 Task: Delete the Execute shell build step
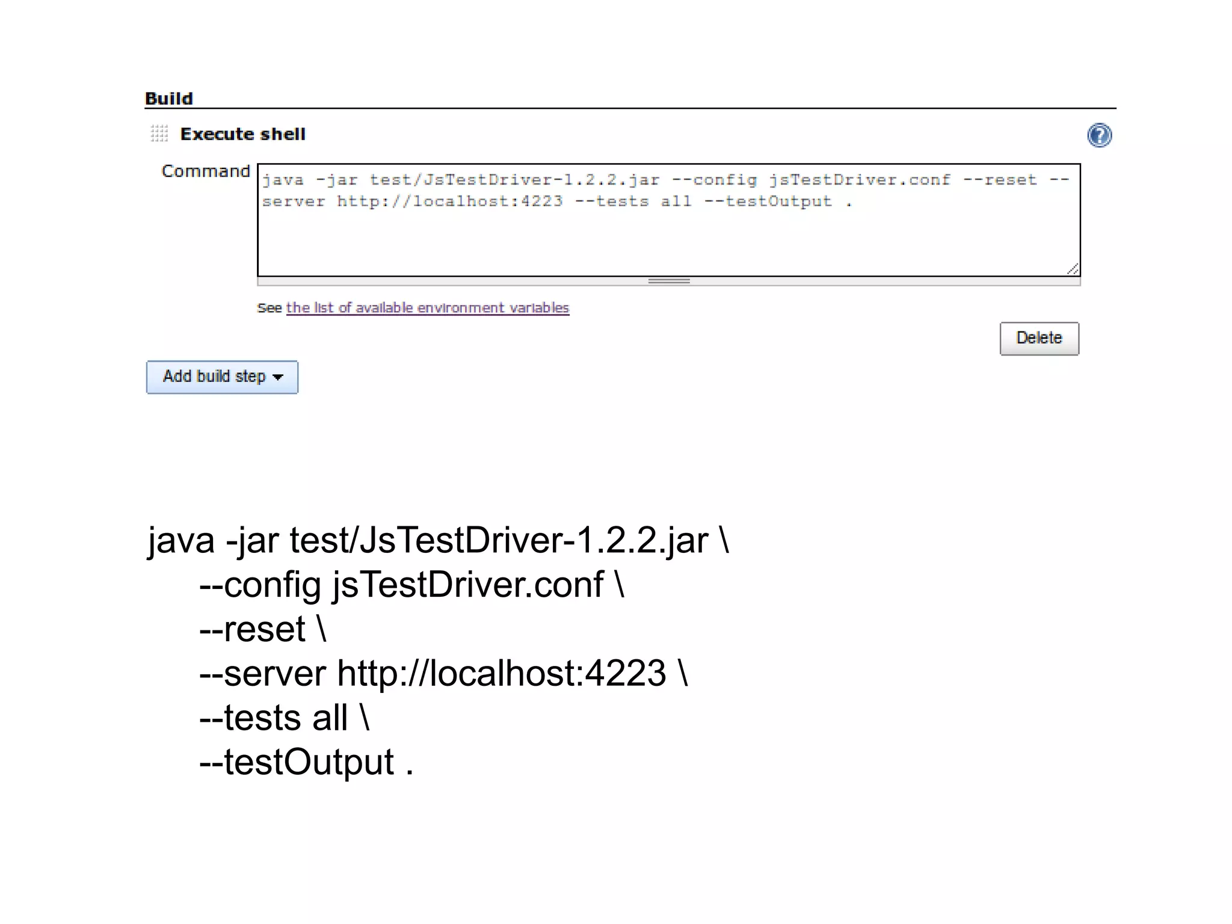tap(1039, 339)
